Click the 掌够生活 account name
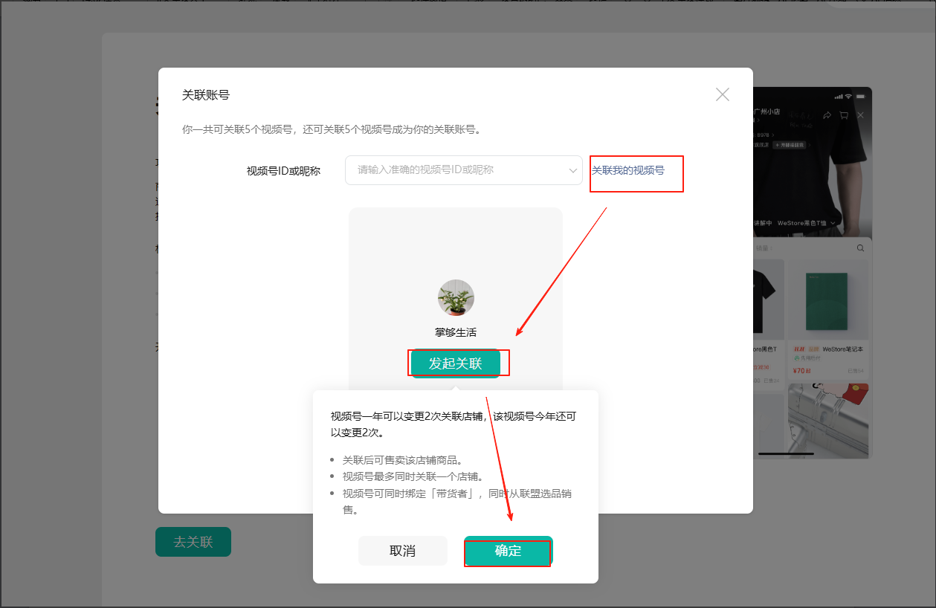Screen dimensions: 936x608 [456, 332]
